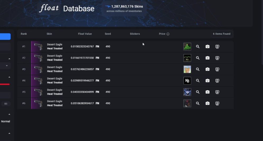Click float value 0.05106383934617
The image size is (263, 141).
click(x=82, y=103)
